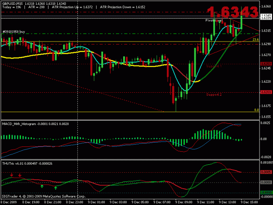Screen dimensions: 273x205
Task: Click the '9 Dec 05:00' time axis label
Action: coord(140,202)
